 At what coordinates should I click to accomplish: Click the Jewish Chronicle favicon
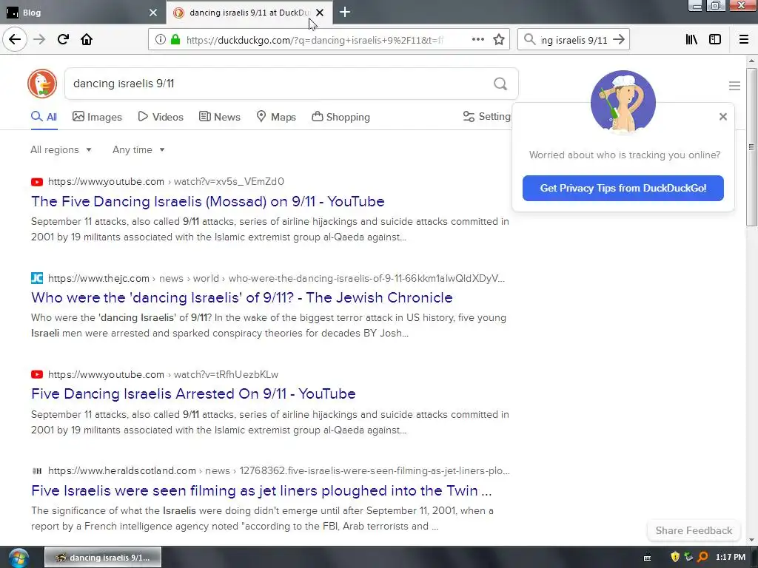(x=37, y=278)
